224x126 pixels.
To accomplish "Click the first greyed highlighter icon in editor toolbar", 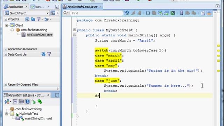I will pyautogui.click(x=133, y=13).
